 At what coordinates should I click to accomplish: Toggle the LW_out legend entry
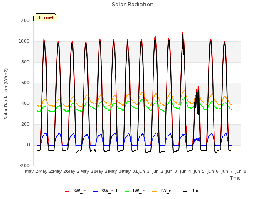click(164, 191)
